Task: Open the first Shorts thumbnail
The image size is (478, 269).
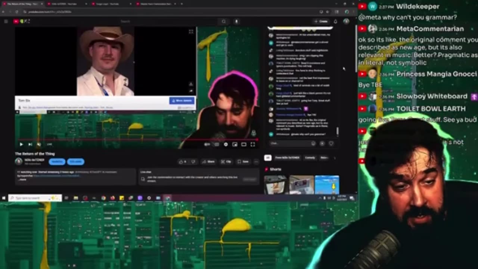Action: tap(276, 185)
